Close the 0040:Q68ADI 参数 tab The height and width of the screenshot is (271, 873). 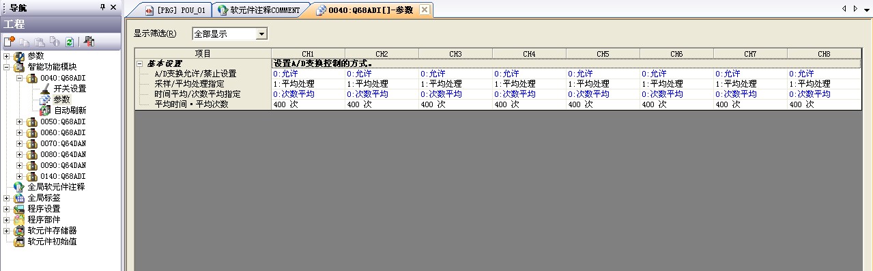(x=424, y=10)
